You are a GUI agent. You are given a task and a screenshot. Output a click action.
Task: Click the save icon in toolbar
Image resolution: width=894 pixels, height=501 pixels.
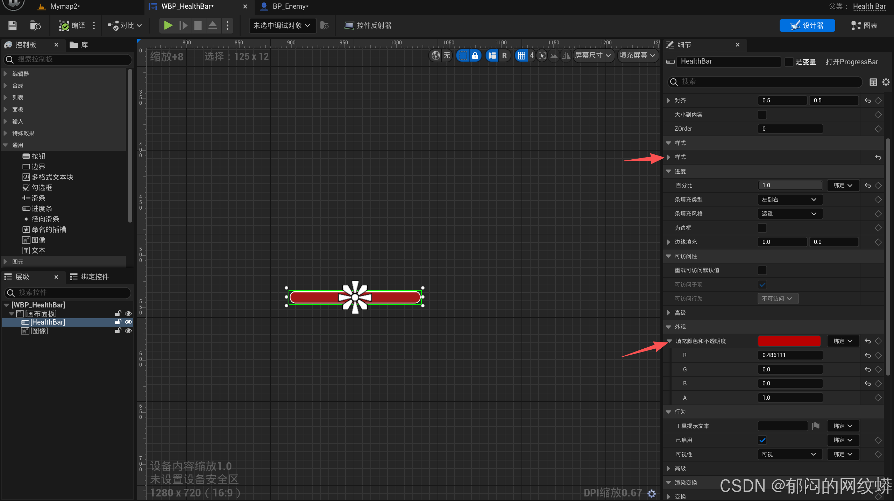[x=13, y=26]
